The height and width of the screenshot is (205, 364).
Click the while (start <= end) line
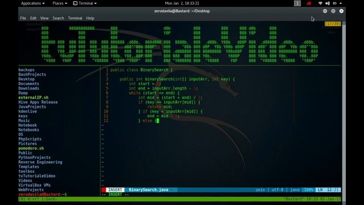coord(154,93)
